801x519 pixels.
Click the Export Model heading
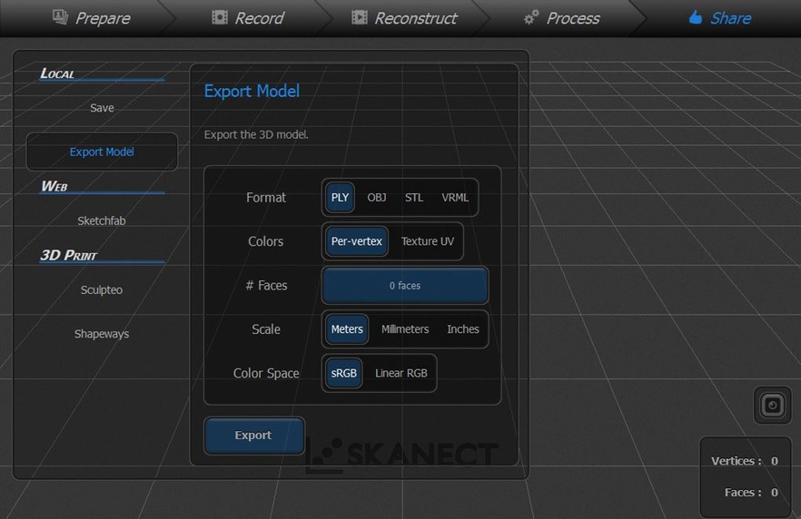tap(252, 91)
